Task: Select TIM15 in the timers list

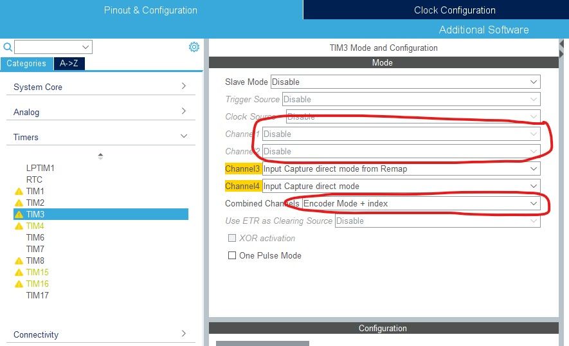Action: [37, 273]
